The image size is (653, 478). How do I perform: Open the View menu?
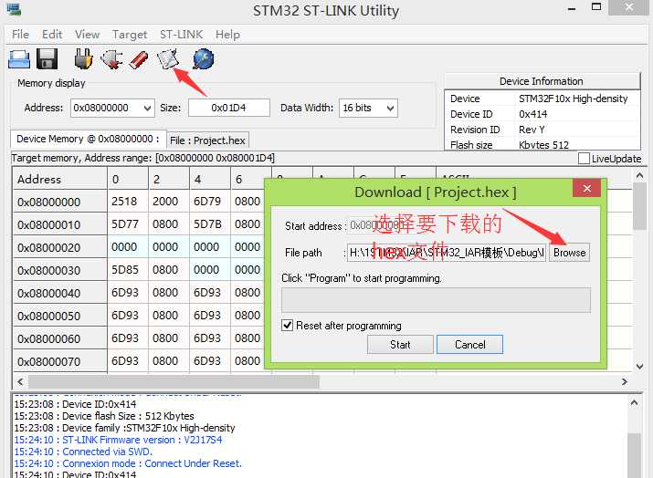pos(87,35)
